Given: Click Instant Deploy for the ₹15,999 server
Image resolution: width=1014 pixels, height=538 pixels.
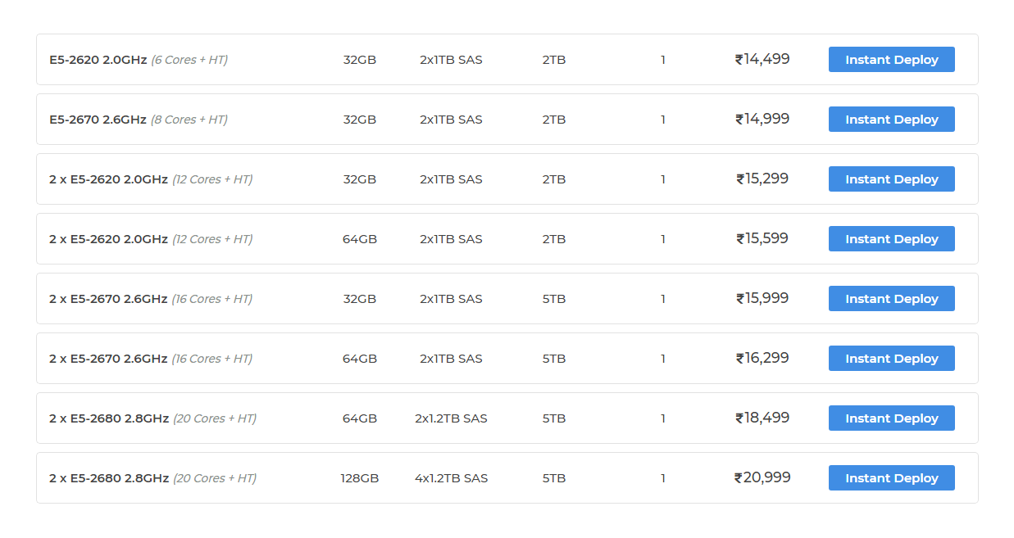Looking at the screenshot, I should (x=891, y=299).
